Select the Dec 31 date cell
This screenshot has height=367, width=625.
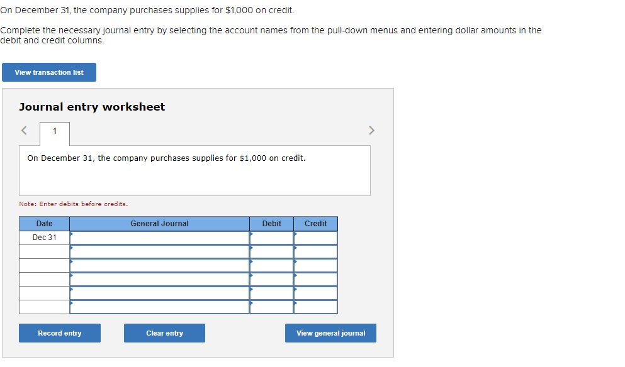44,238
